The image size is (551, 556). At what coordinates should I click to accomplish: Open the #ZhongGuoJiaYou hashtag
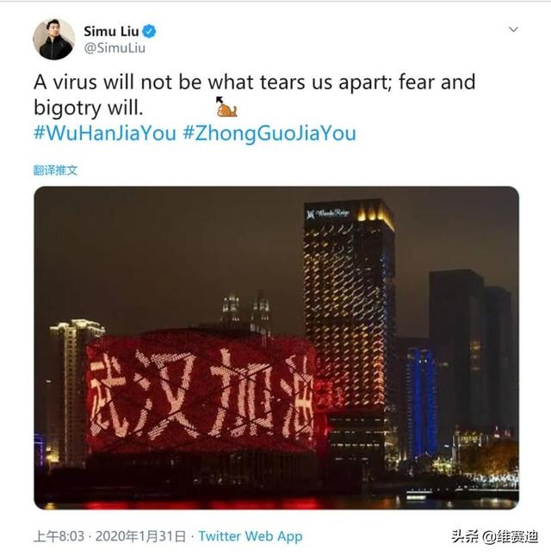pyautogui.click(x=269, y=133)
